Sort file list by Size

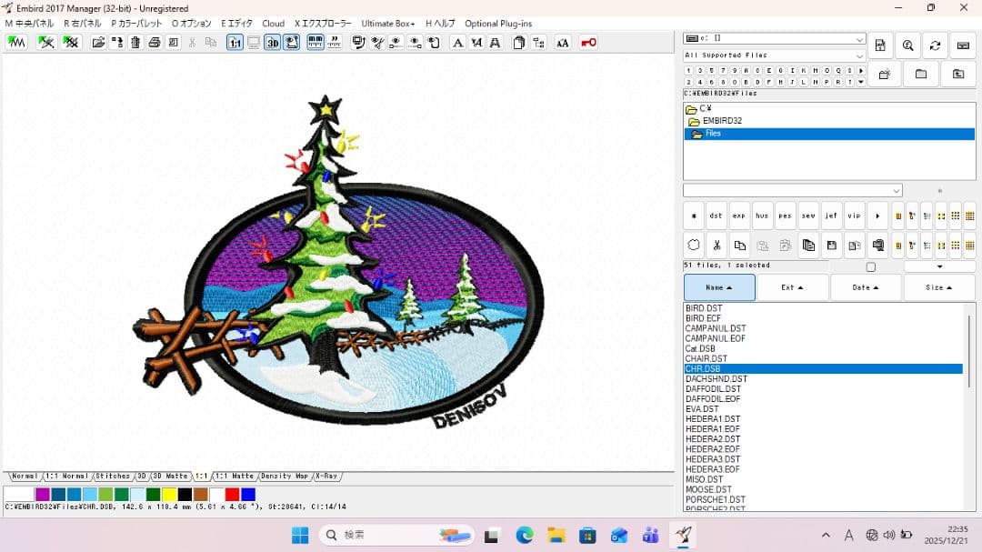click(x=938, y=287)
